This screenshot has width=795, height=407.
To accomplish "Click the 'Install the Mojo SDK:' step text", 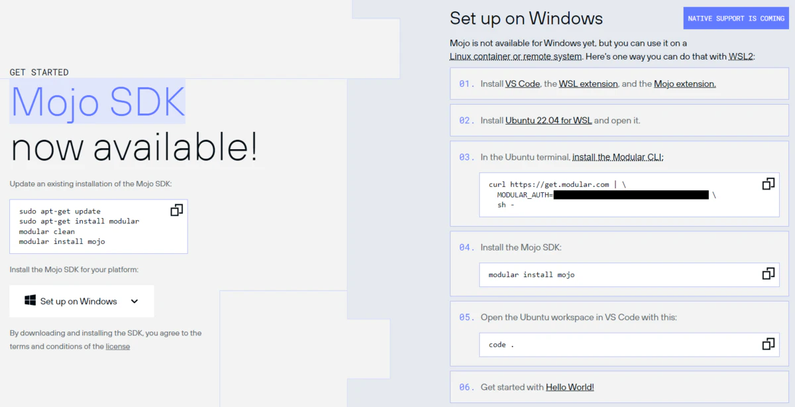I will (x=521, y=247).
